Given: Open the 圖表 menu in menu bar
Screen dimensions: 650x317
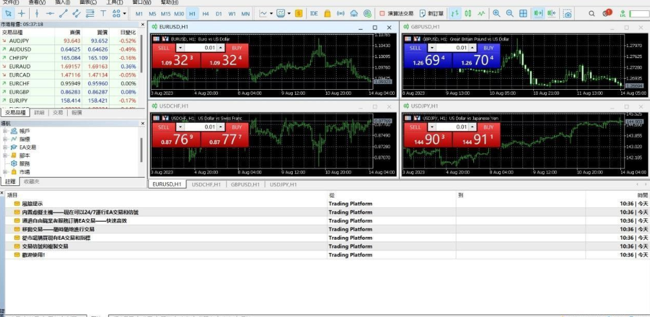Looking at the screenshot, I should [88, 3].
